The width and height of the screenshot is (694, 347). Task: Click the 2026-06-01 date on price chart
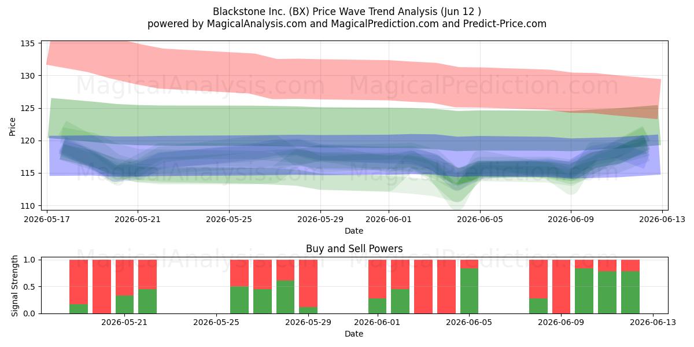(388, 219)
